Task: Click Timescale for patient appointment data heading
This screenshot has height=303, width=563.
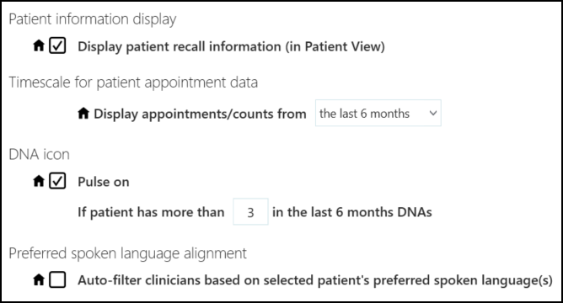Action: click(x=133, y=82)
